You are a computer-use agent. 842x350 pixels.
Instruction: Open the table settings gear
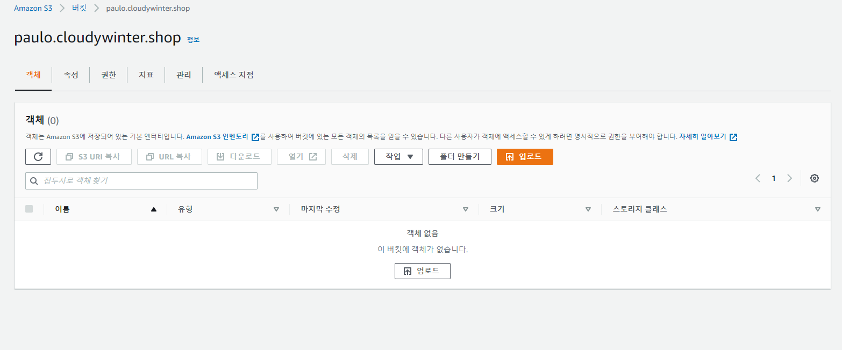[815, 178]
